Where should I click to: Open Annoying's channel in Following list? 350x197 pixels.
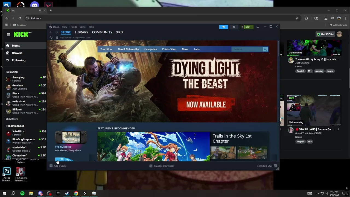pyautogui.click(x=26, y=79)
